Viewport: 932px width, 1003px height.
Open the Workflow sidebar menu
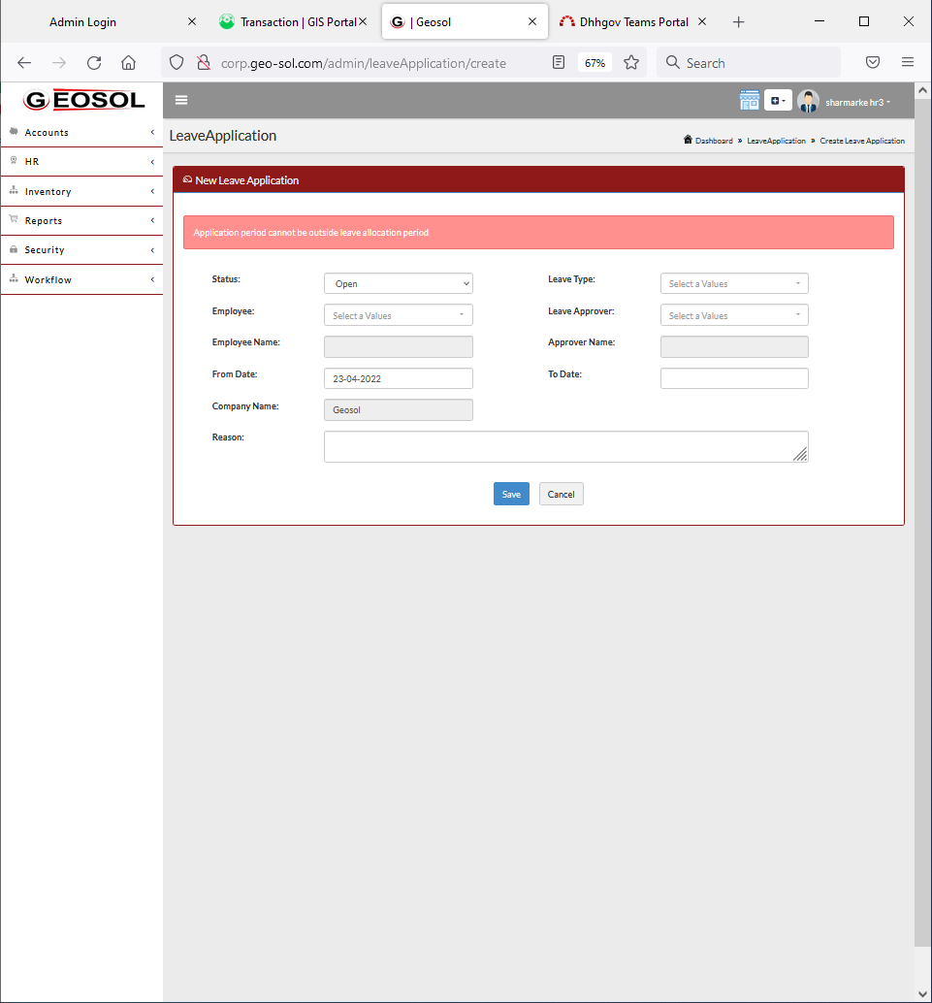pyautogui.click(x=81, y=279)
